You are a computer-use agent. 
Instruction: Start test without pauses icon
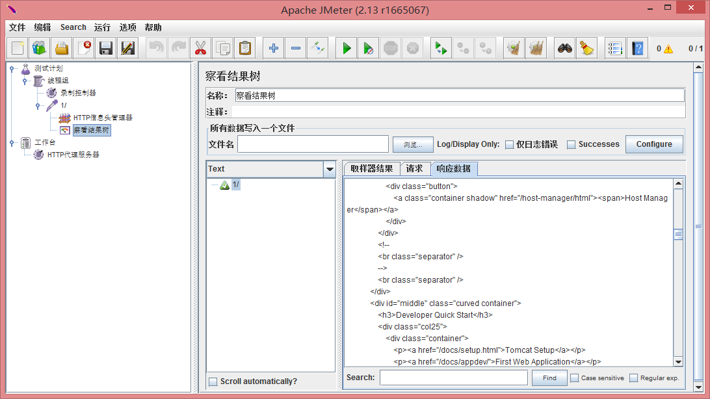[x=369, y=48]
